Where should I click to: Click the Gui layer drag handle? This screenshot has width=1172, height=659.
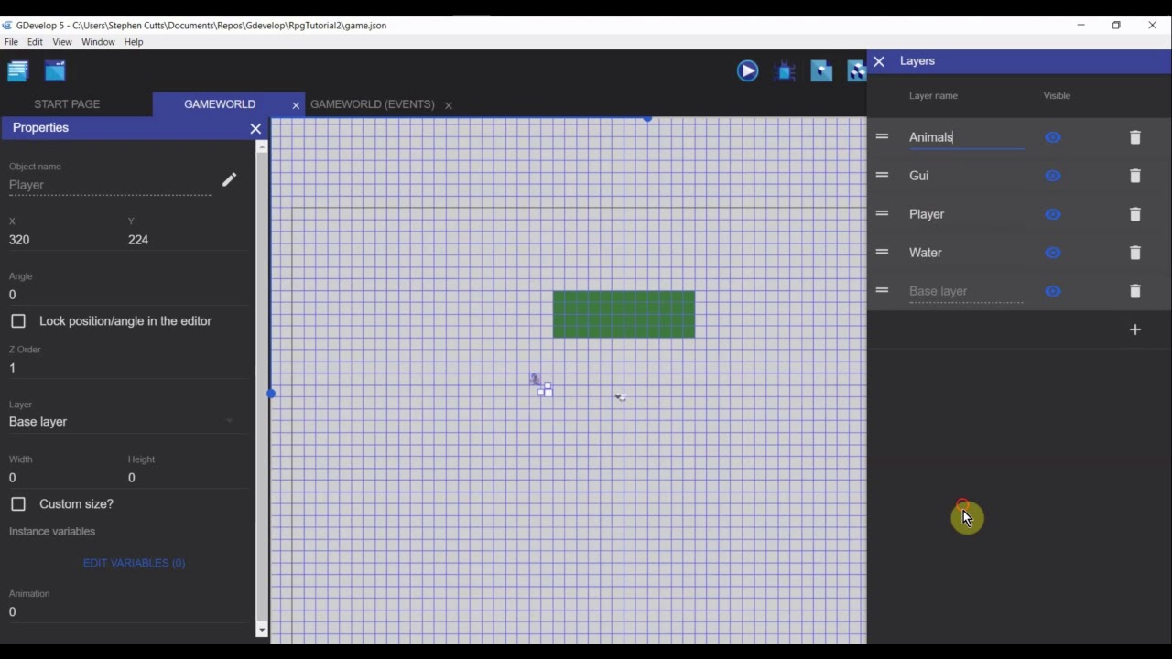pyautogui.click(x=882, y=175)
